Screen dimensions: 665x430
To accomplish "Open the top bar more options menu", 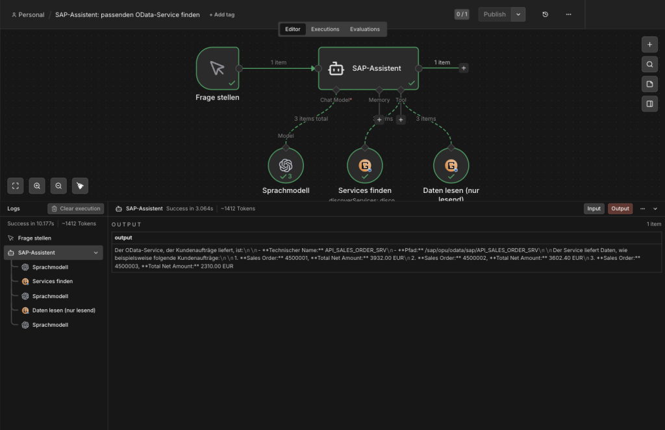I will tap(568, 14).
